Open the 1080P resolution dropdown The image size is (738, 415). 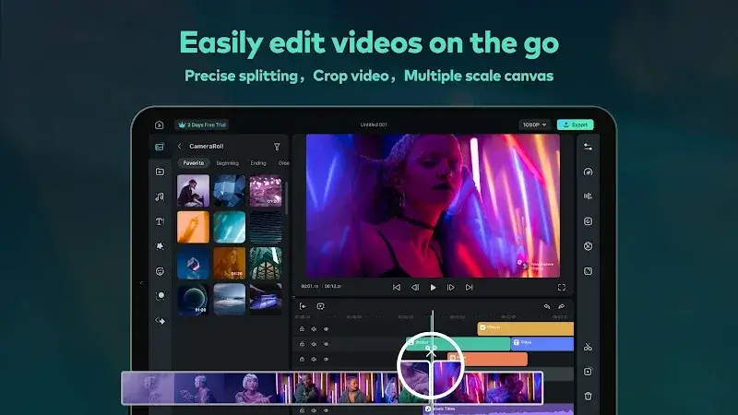[x=534, y=125]
